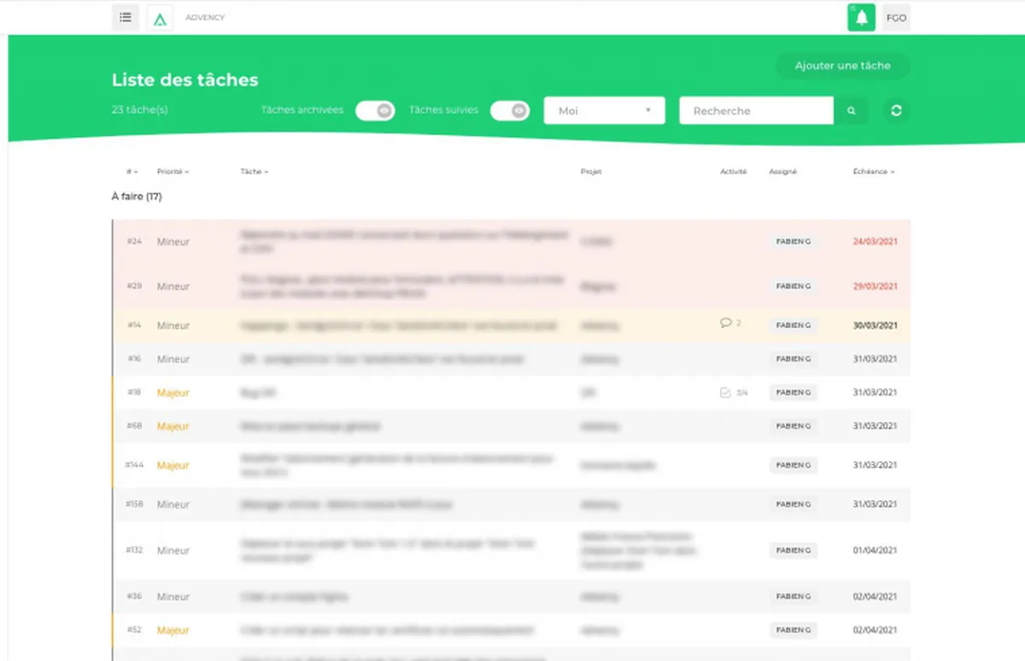Select task number #132
The width and height of the screenshot is (1025, 661).
point(134,551)
